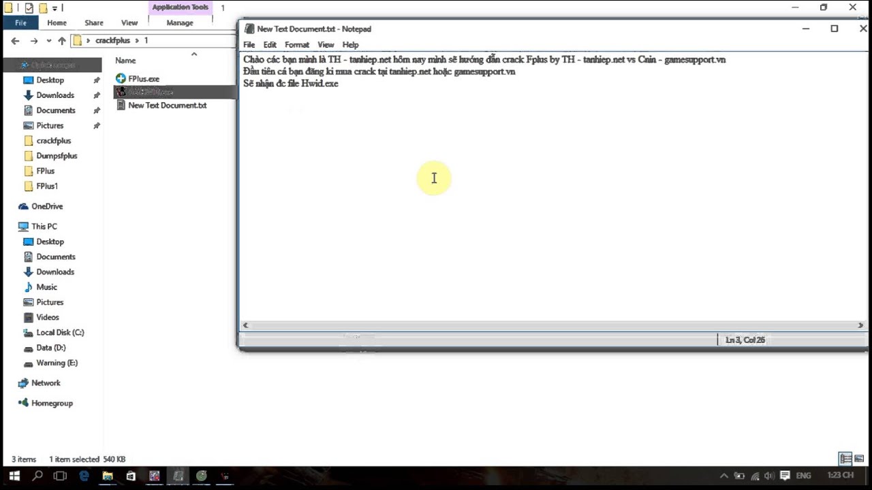Screen dimensions: 872x490
Task: Click the Properties icon in Explorer title bar
Action: pos(29,8)
